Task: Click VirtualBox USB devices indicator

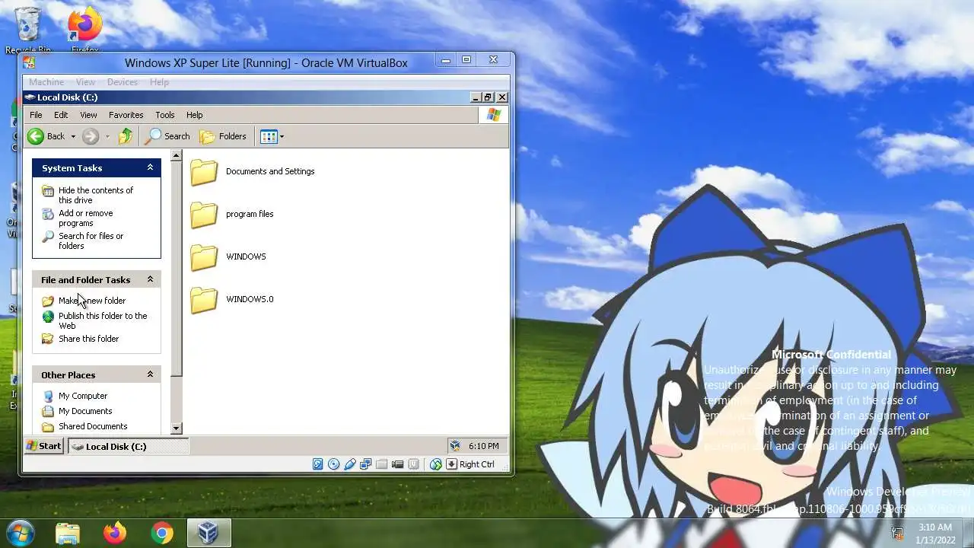Action: (x=350, y=464)
